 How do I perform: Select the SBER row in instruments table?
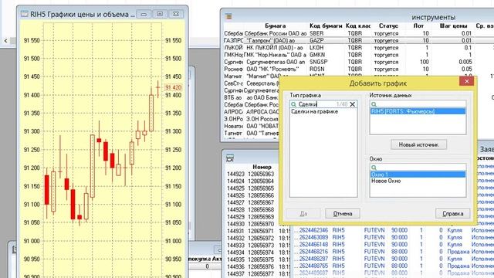(x=358, y=33)
